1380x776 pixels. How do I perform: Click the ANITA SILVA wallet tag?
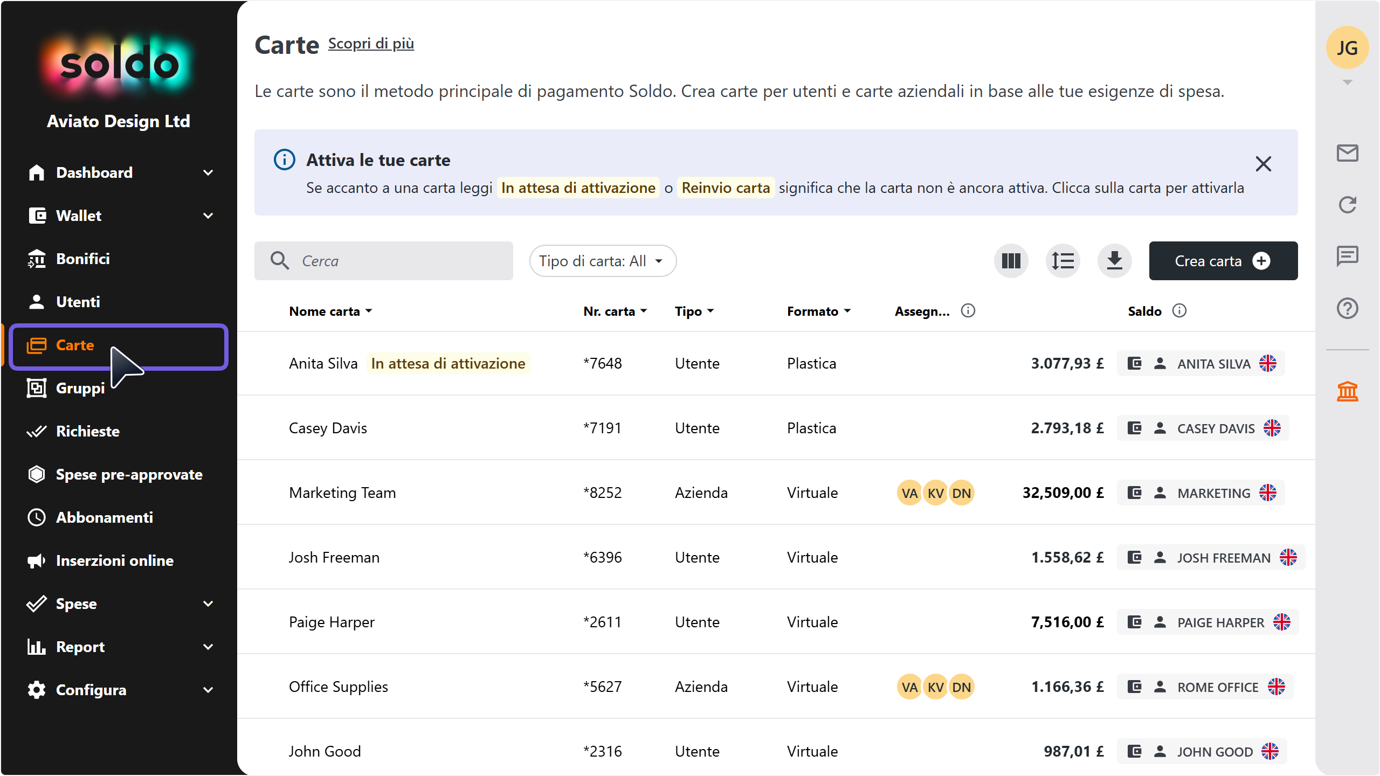[x=1201, y=363]
